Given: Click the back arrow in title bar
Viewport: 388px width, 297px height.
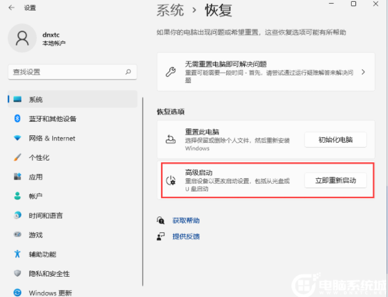Looking at the screenshot, I should (x=11, y=7).
